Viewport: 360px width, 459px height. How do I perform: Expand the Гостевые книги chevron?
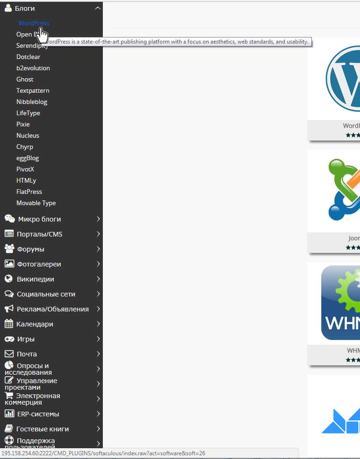click(x=98, y=429)
